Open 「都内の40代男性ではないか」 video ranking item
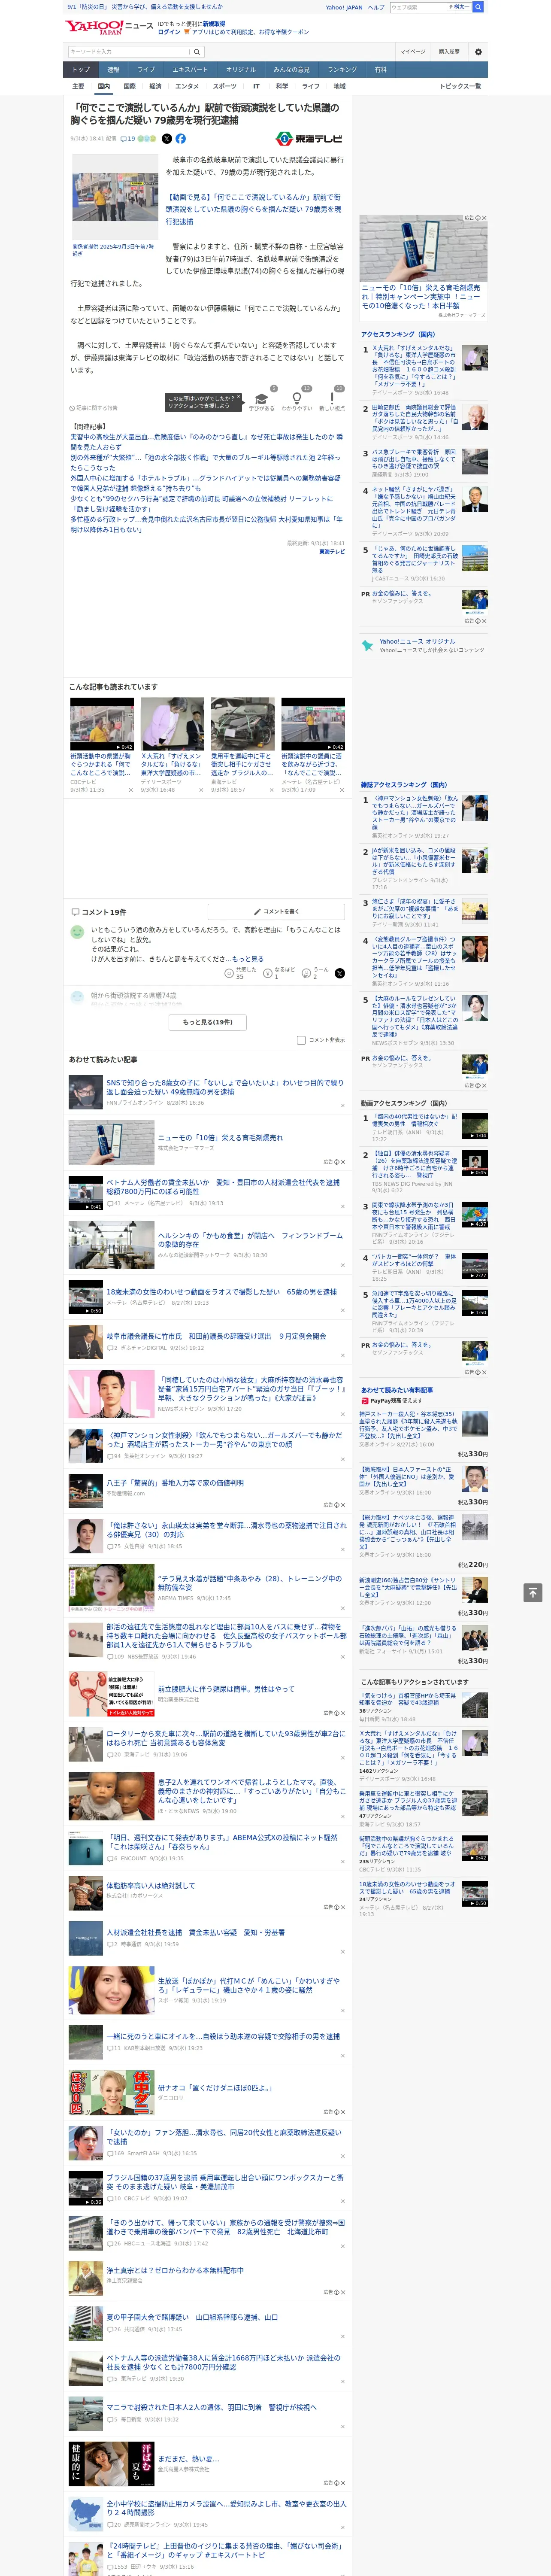This screenshot has height=2576, width=551. [x=415, y=1121]
